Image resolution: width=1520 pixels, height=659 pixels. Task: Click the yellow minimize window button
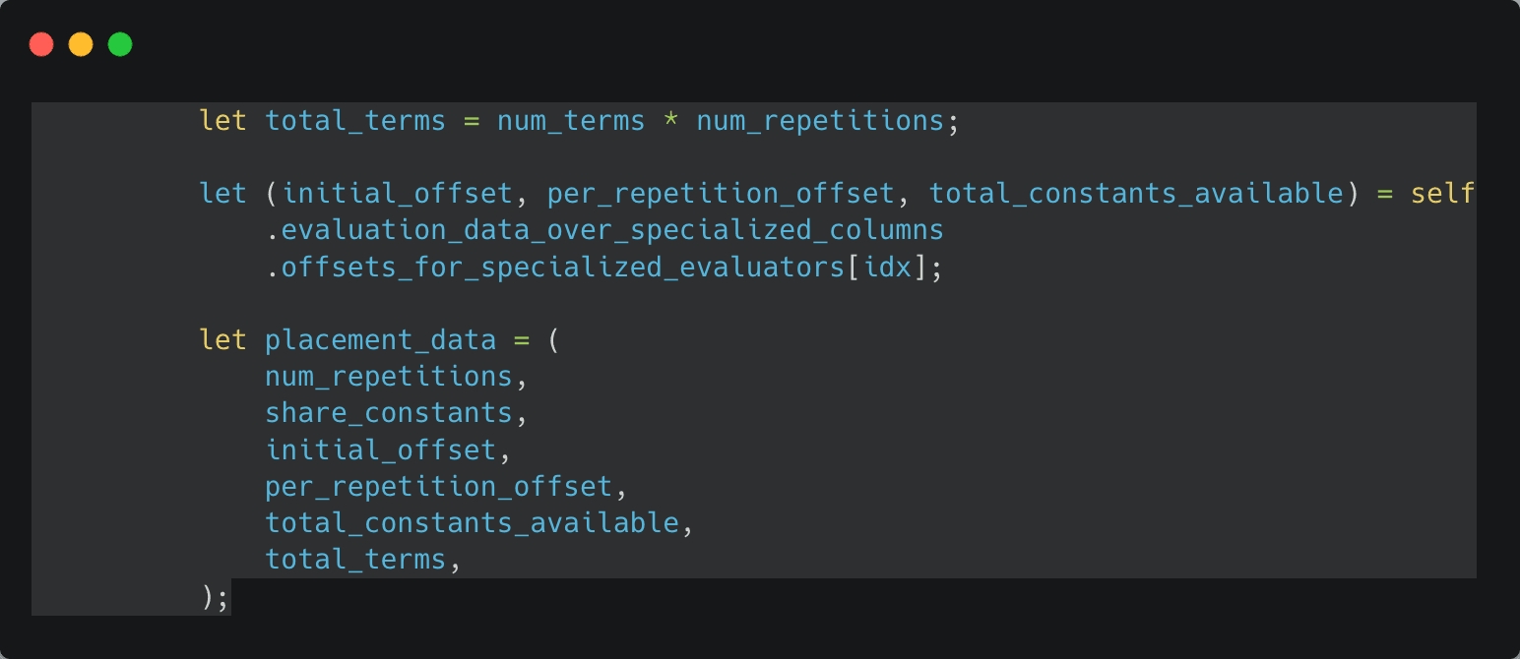(x=81, y=44)
